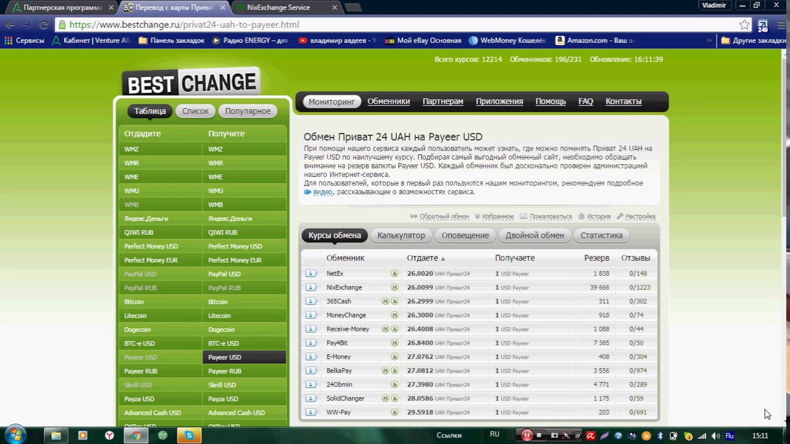Open info icon for MoneyChange row

(x=311, y=315)
